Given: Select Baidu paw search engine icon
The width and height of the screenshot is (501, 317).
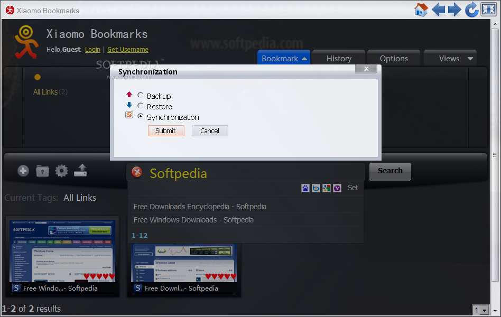Looking at the screenshot, I should 305,188.
